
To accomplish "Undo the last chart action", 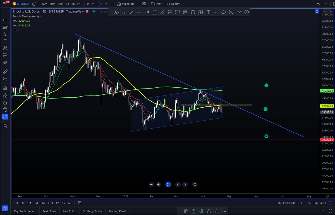I will (x=319, y=4).
